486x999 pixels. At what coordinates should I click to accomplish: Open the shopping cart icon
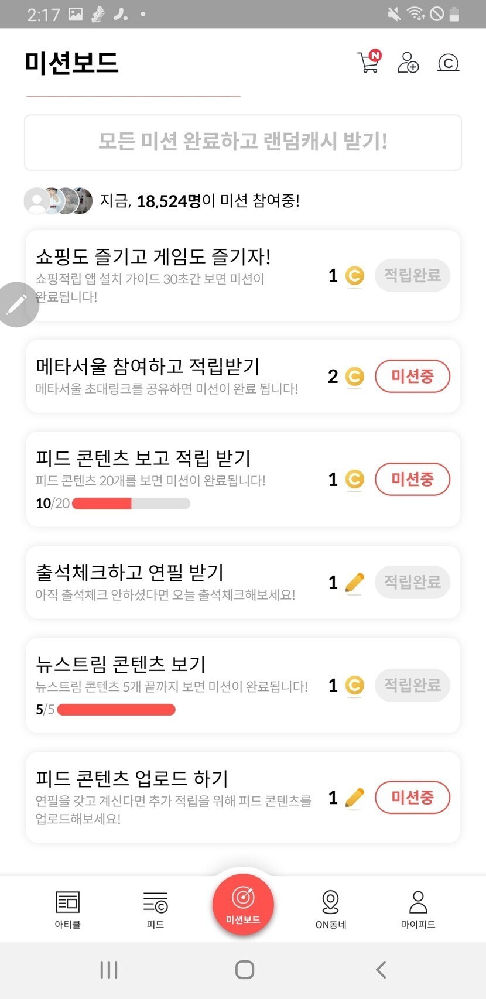(369, 62)
